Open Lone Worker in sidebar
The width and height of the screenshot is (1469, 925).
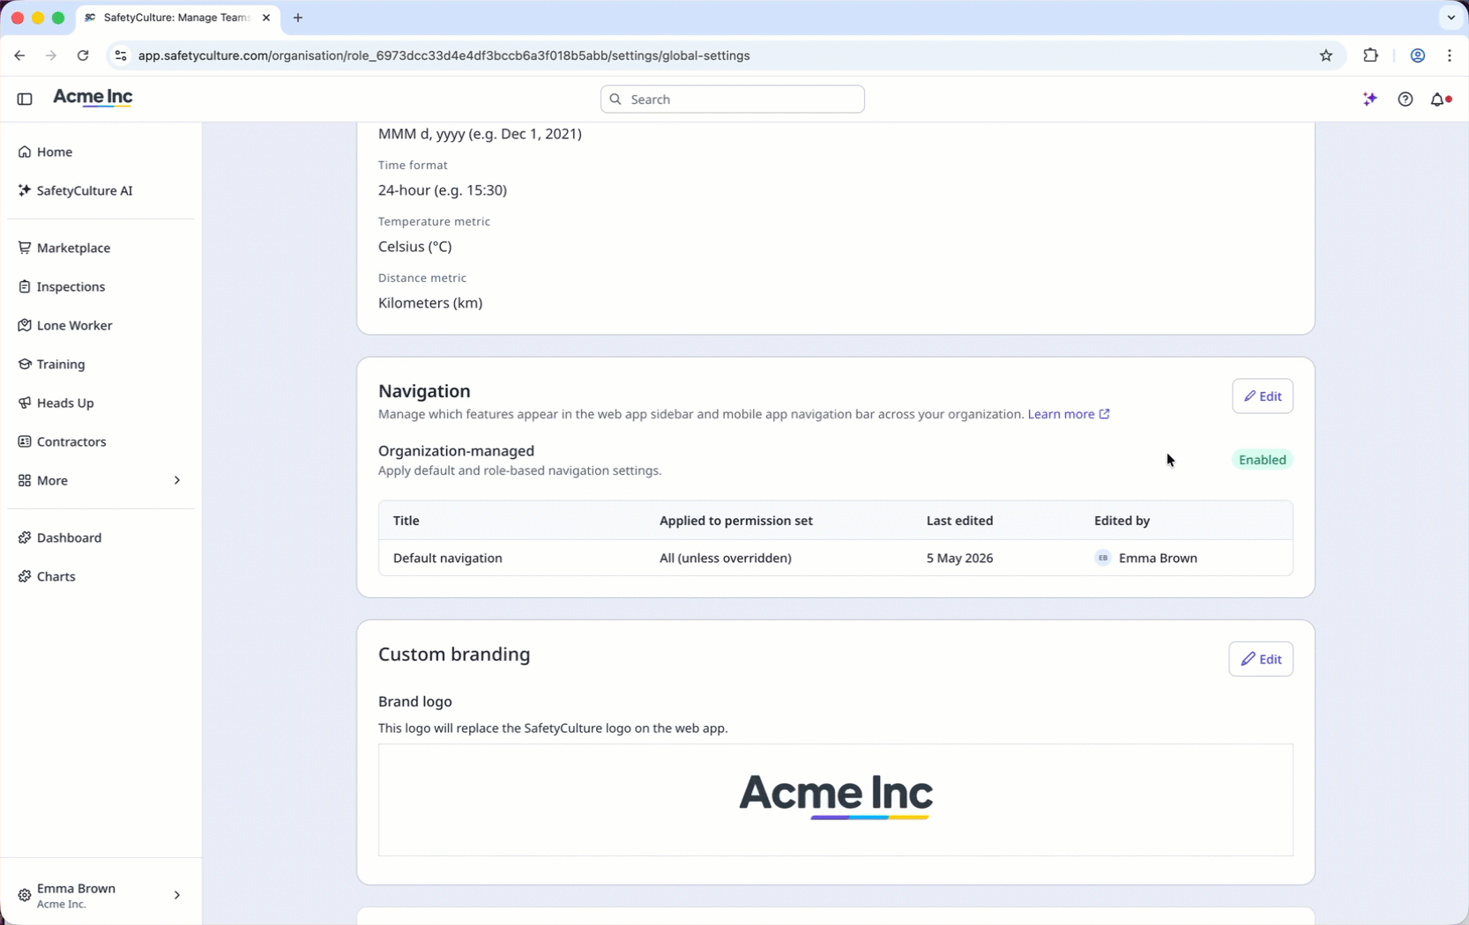pyautogui.click(x=101, y=325)
